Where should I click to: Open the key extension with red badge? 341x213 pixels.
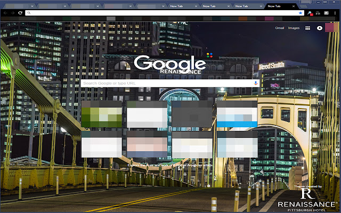[310, 13]
